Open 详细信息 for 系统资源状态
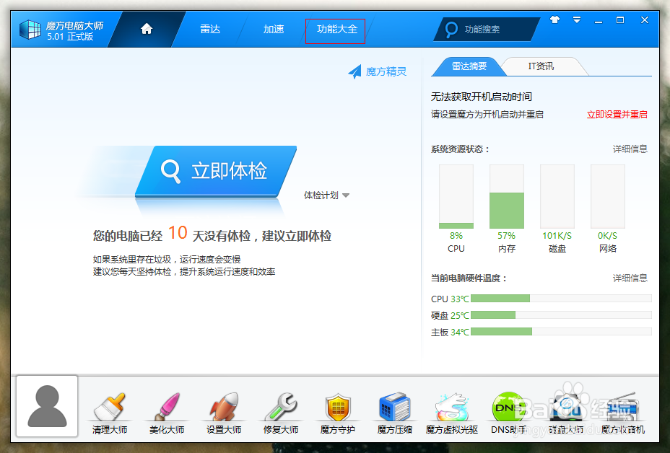This screenshot has height=453, width=670. 630,149
